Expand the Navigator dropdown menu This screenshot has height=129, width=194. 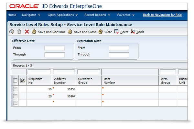31,15
